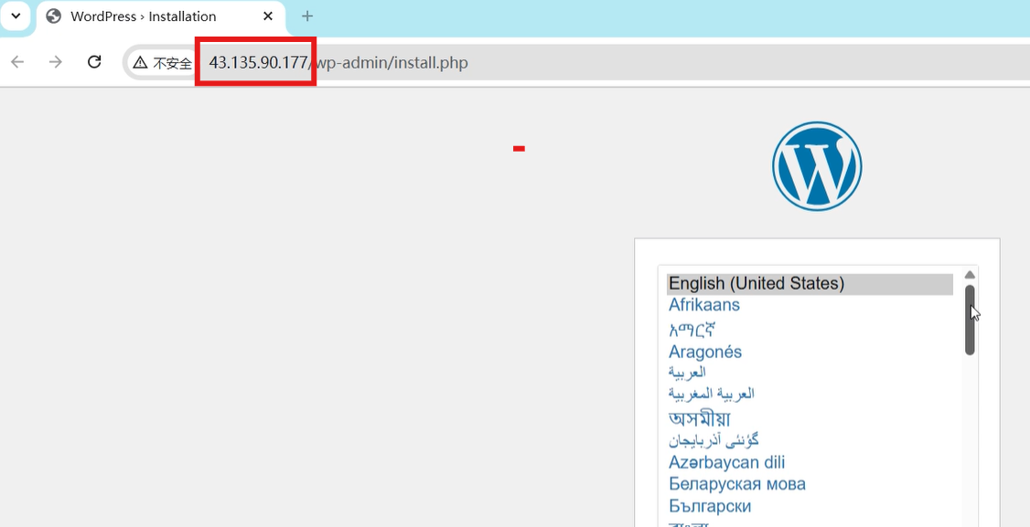Select Arabic العربية language option
This screenshot has width=1030, height=527.
pos(687,372)
